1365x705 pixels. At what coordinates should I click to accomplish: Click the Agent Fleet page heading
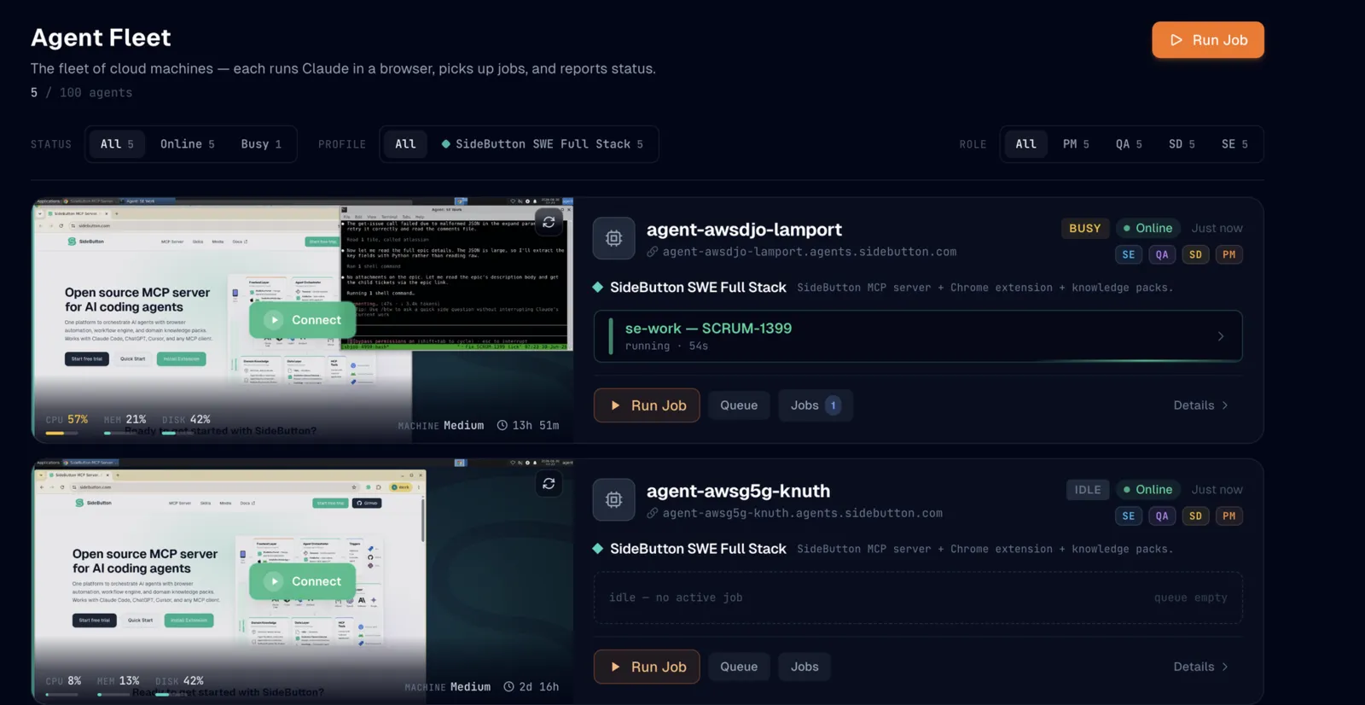(x=101, y=38)
